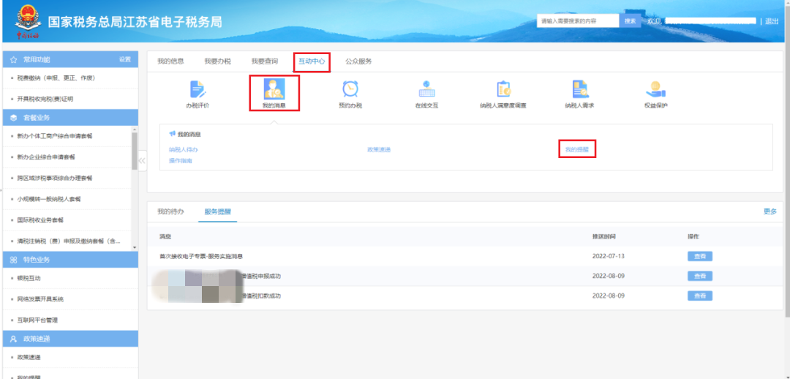Switch to the 我的待办 tab
The height and width of the screenshot is (379, 790).
pyautogui.click(x=170, y=211)
